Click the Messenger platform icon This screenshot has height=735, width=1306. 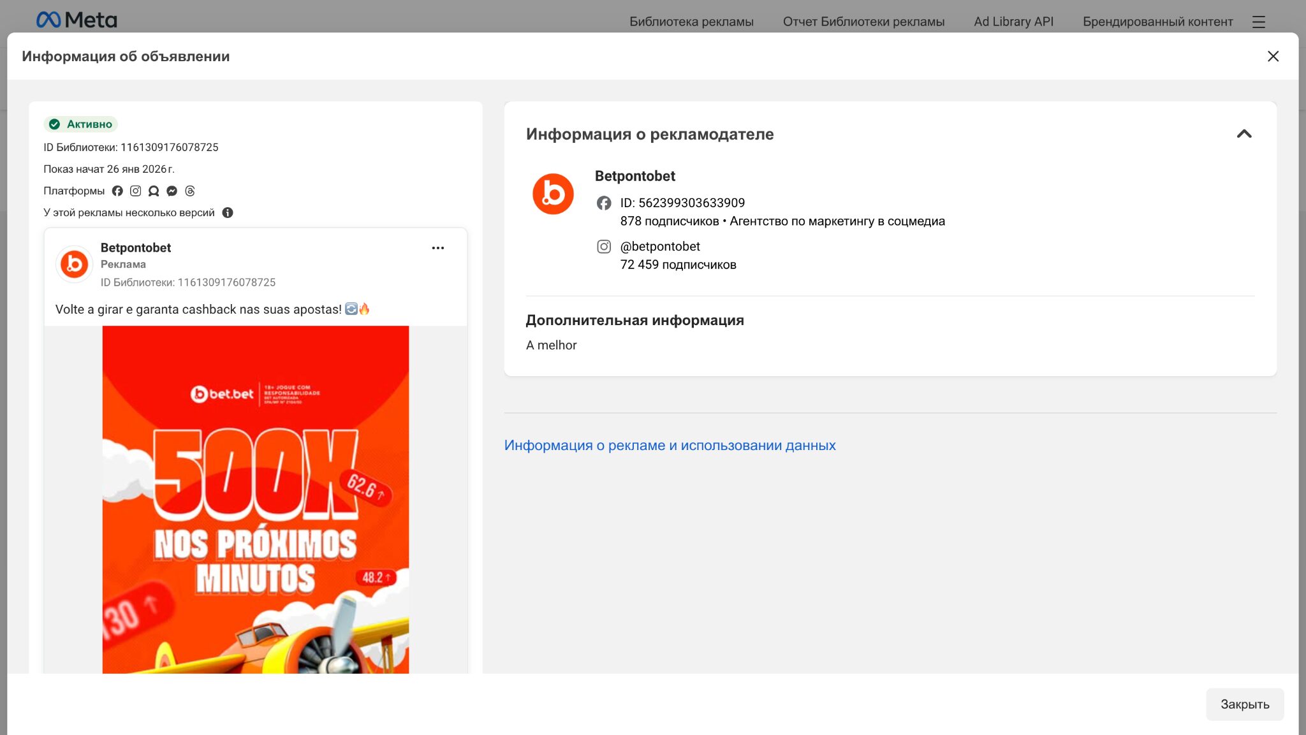pos(171,191)
